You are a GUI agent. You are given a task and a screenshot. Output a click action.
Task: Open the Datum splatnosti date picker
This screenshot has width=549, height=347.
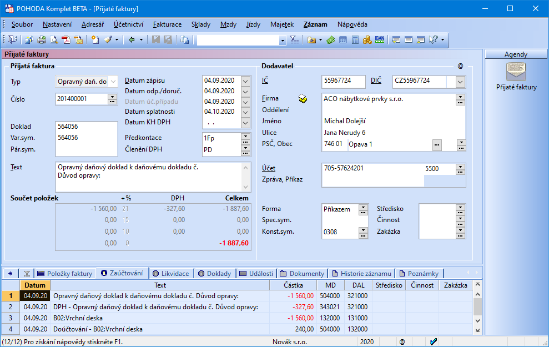[x=245, y=112]
